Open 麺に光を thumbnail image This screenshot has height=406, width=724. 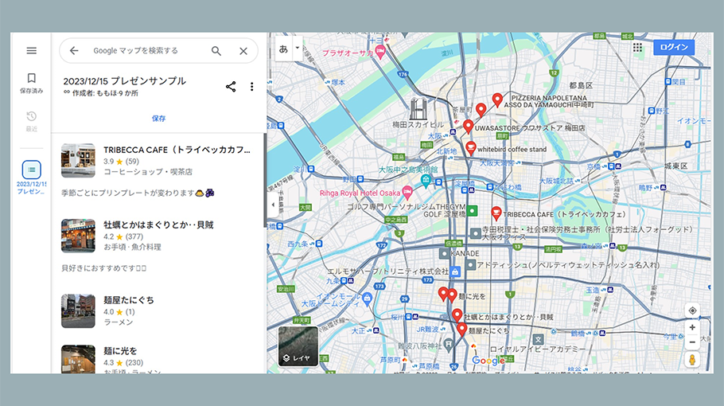(78, 359)
